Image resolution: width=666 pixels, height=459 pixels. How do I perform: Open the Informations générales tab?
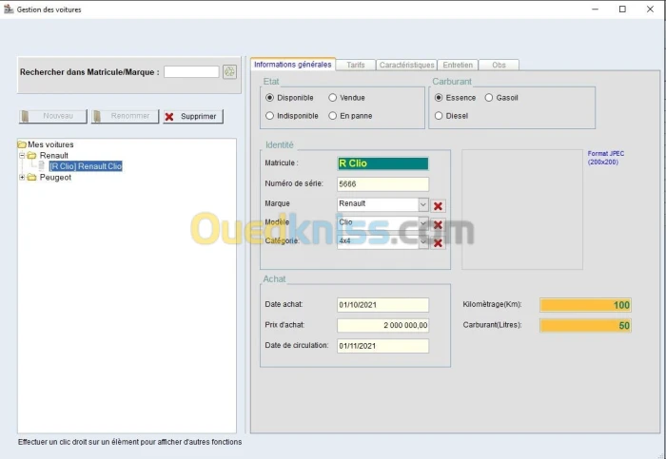(x=293, y=65)
